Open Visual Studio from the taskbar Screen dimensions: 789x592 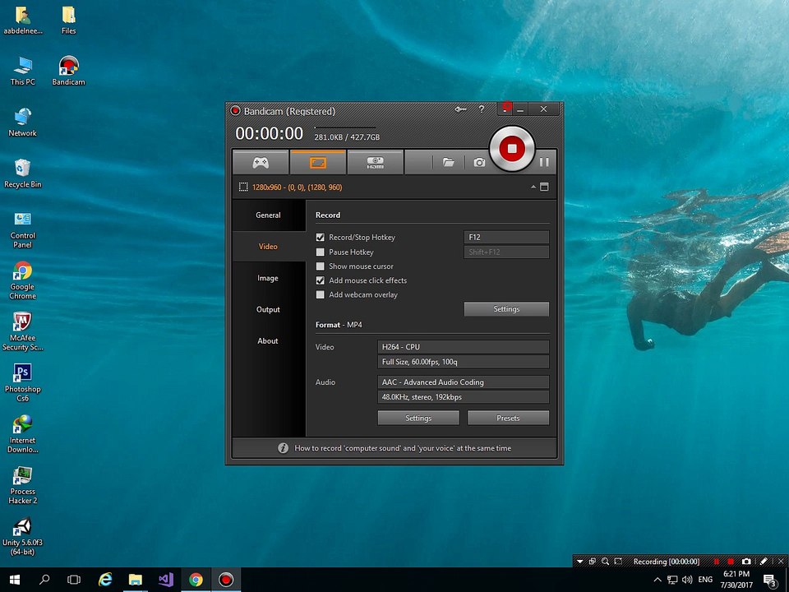[x=165, y=580]
